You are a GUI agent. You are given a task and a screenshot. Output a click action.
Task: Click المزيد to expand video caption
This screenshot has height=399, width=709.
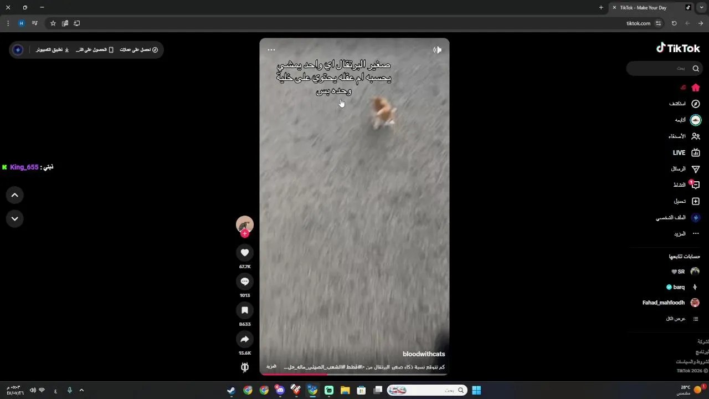[x=271, y=366]
